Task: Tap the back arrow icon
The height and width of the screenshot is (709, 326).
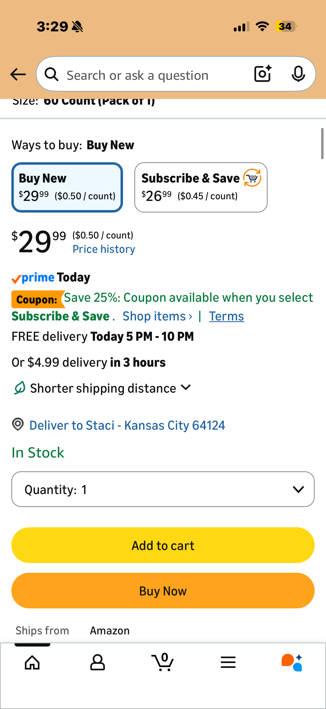Action: pos(18,74)
